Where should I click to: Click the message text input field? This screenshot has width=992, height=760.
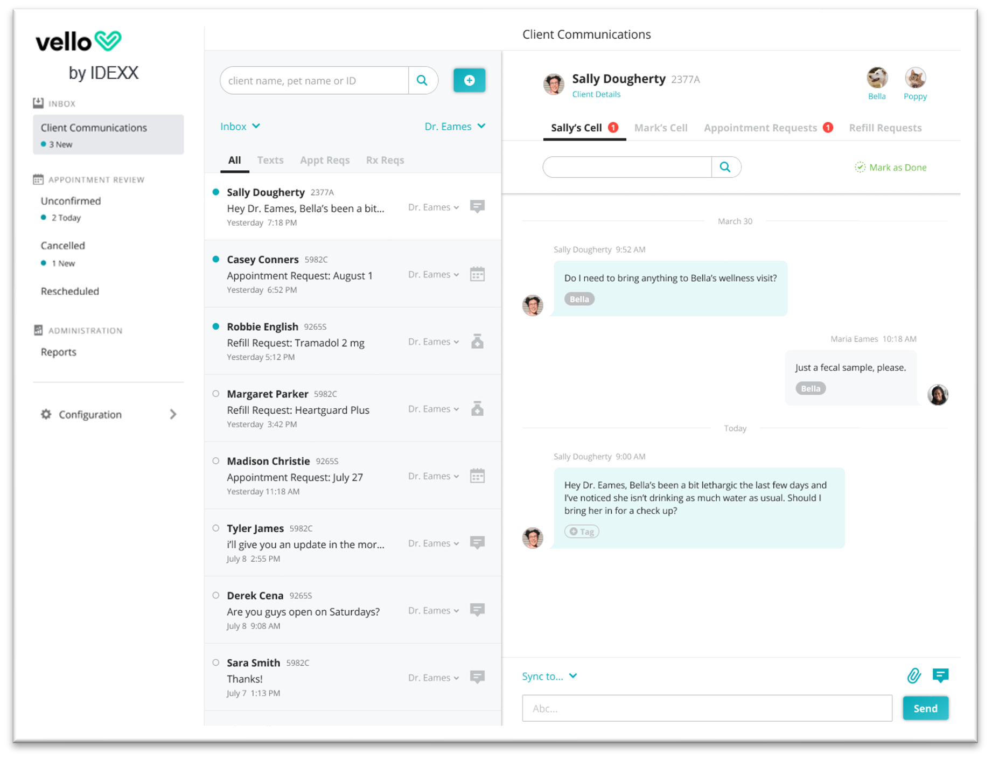pyautogui.click(x=707, y=708)
